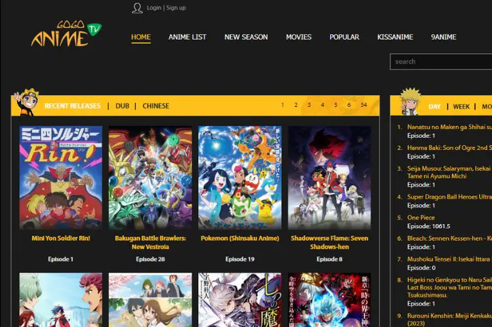Click the Naruto mascot beside Recent Releases
Image resolution: width=492 pixels, height=327 pixels.
26,102
